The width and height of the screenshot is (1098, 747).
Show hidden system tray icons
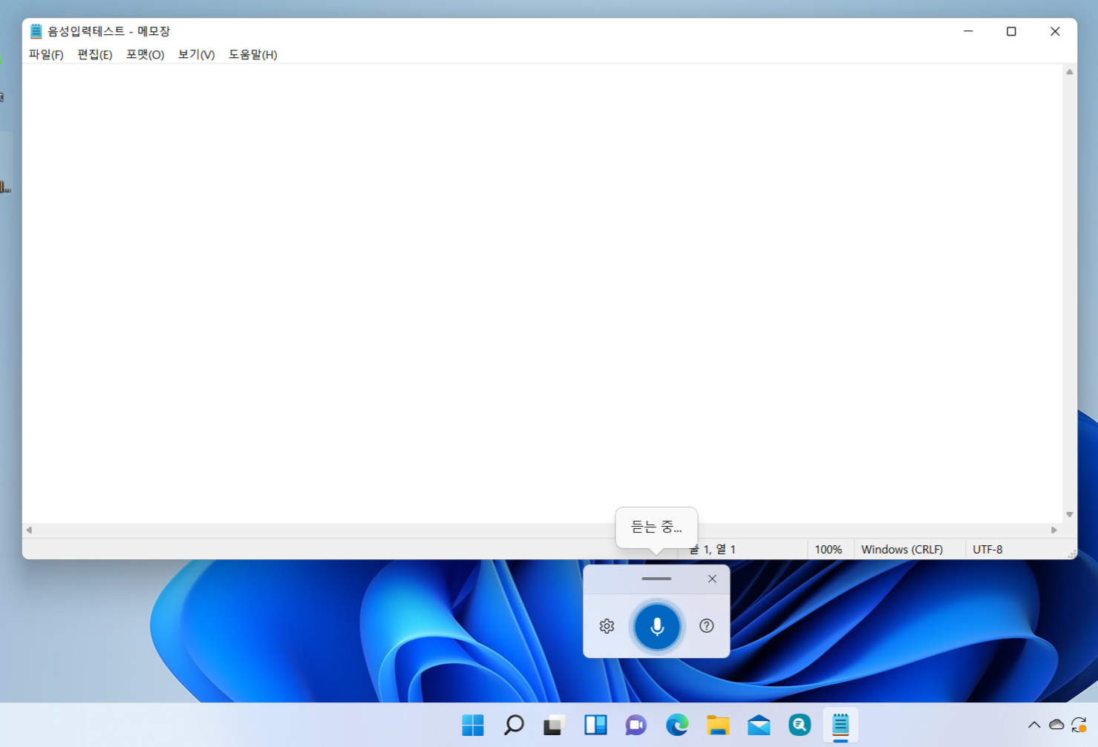tap(1033, 725)
